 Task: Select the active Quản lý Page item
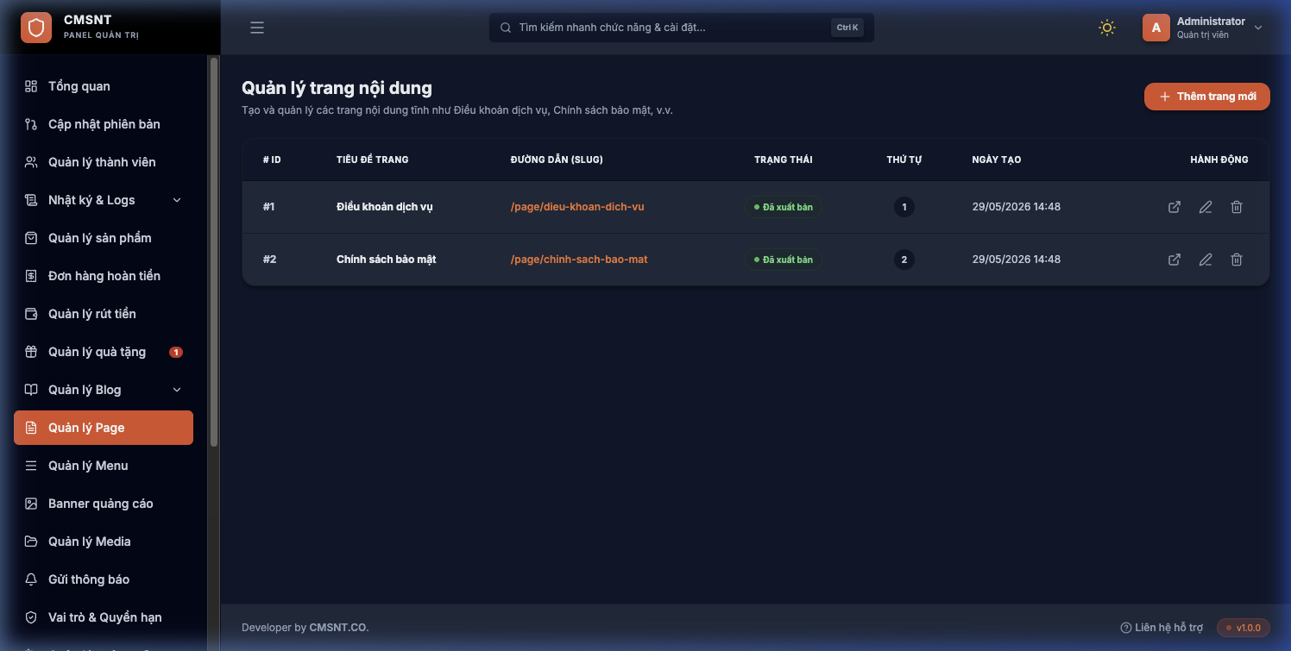click(104, 428)
